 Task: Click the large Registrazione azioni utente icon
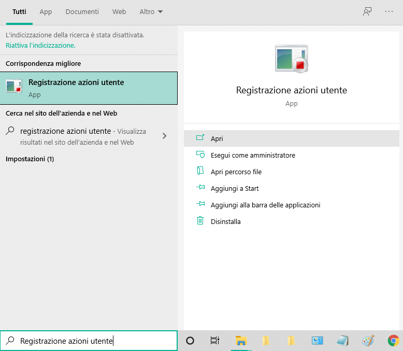[291, 59]
